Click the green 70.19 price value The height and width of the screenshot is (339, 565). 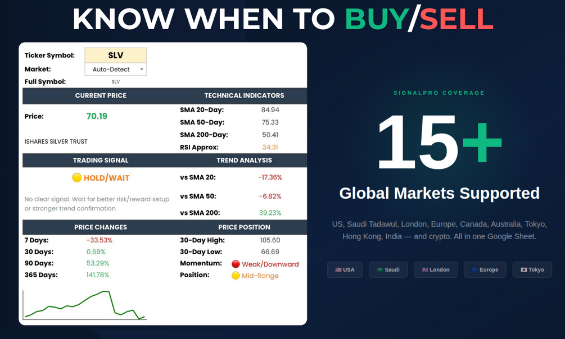97,116
